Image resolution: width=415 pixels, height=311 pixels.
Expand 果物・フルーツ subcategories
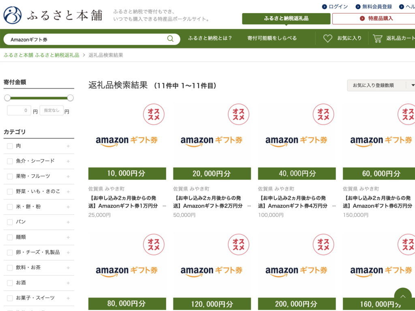pos(68,176)
